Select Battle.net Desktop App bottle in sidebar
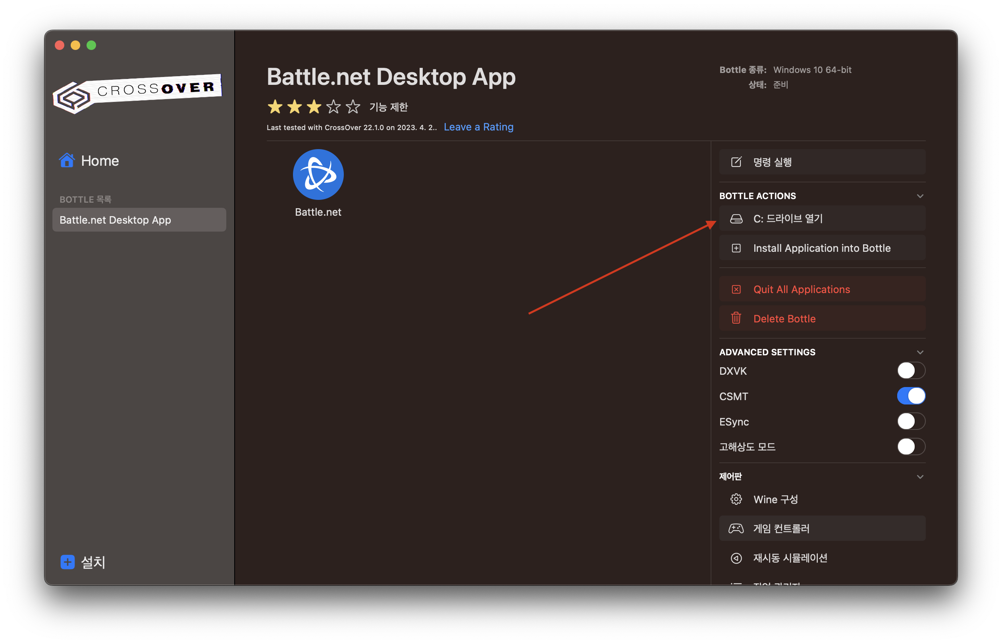This screenshot has width=1002, height=644. click(x=139, y=220)
